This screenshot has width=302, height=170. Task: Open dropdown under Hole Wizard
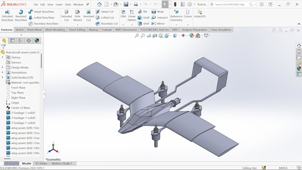[77, 25]
